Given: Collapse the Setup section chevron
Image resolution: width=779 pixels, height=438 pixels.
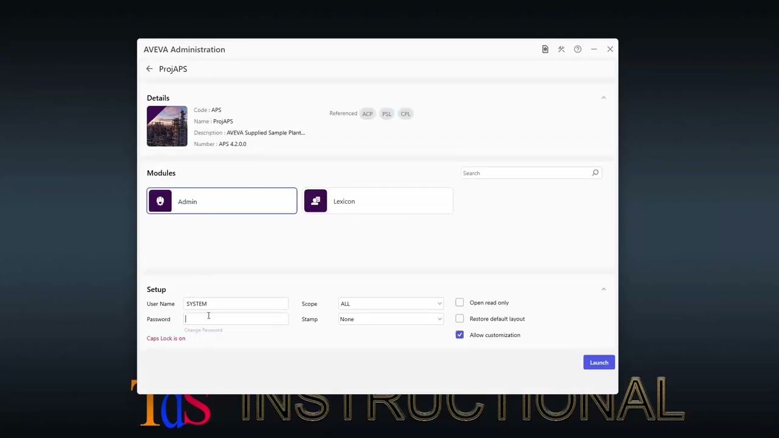Looking at the screenshot, I should tap(604, 290).
